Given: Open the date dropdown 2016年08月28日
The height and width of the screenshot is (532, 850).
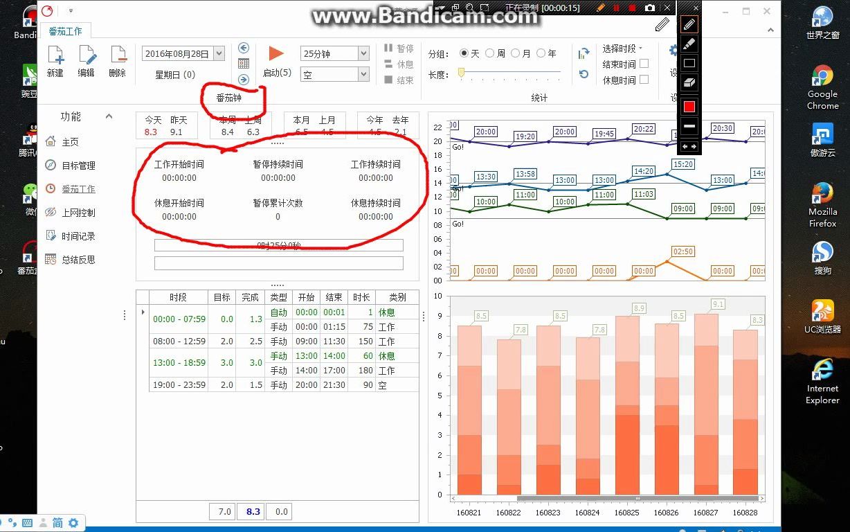Looking at the screenshot, I should [219, 53].
